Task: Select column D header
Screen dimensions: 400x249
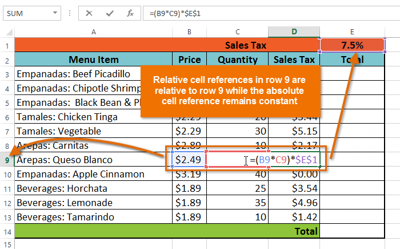Action: tap(294, 32)
